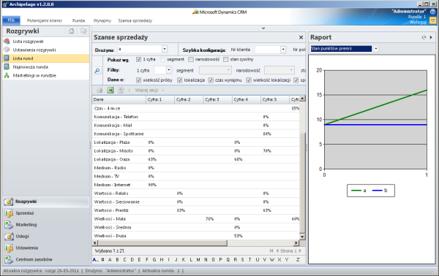
Task: Open Szansa sprzedaży tab
Action: tap(135, 20)
